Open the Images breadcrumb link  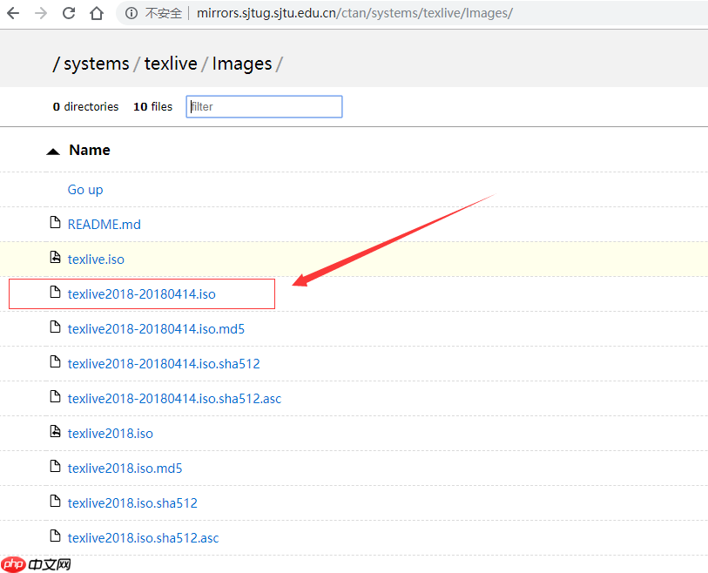tap(241, 64)
